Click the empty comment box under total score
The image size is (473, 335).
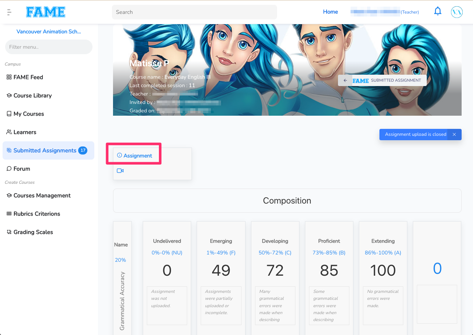pos(437,304)
